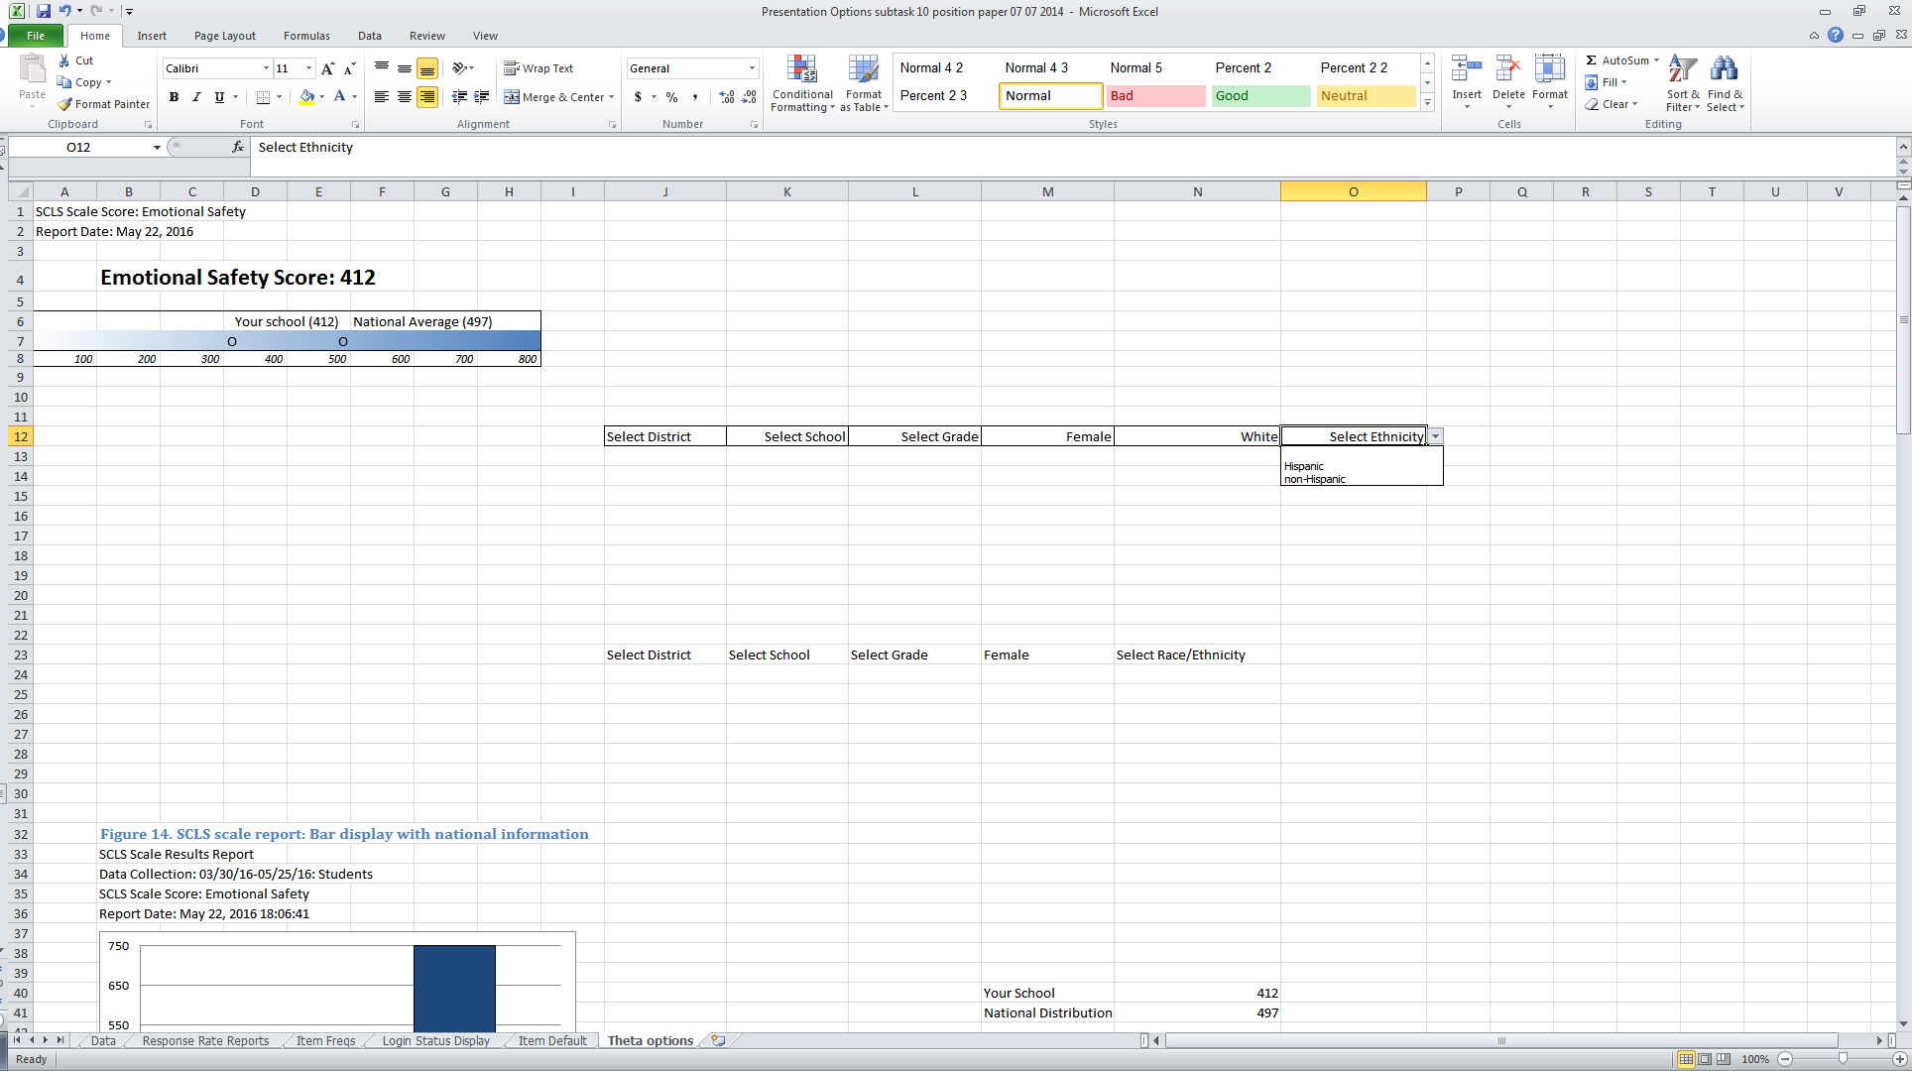Open the Response Rate Reports sheet tab
Viewport: 1912px width, 1071px height.
tap(205, 1040)
